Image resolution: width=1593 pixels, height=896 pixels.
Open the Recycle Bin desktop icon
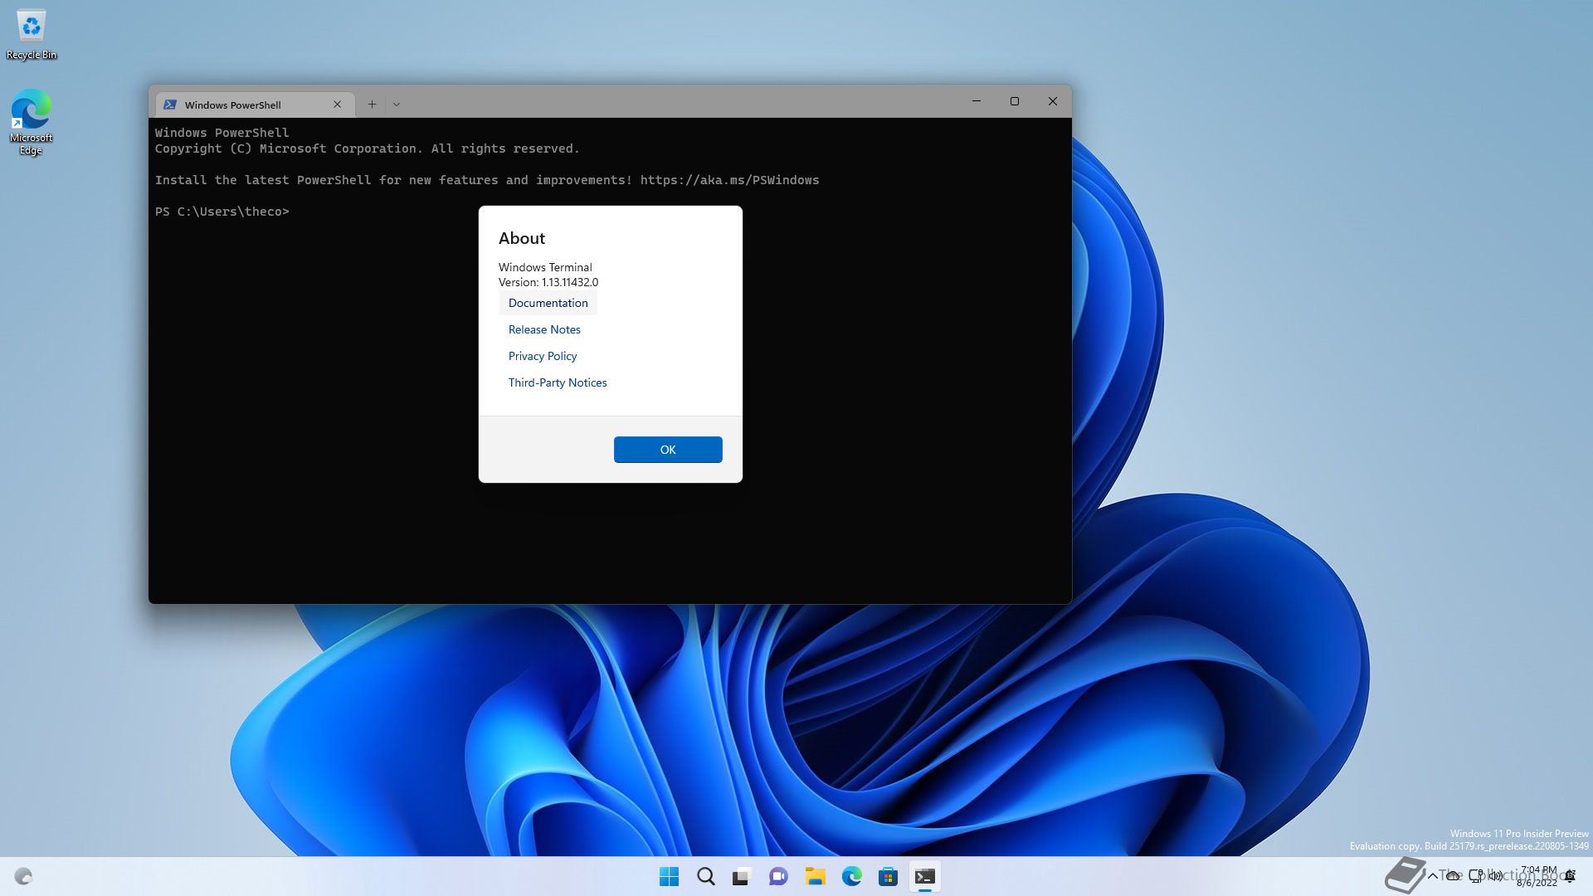click(32, 35)
